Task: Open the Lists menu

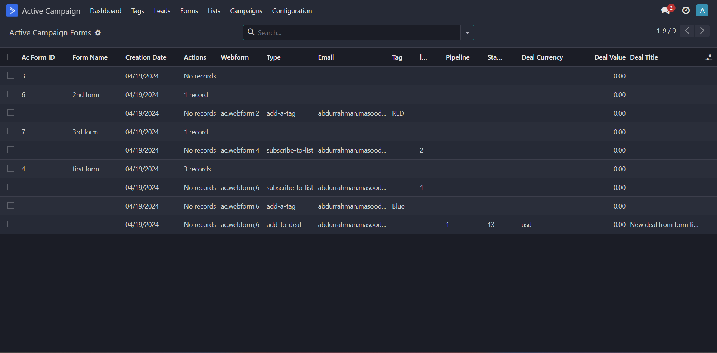Action: point(214,11)
